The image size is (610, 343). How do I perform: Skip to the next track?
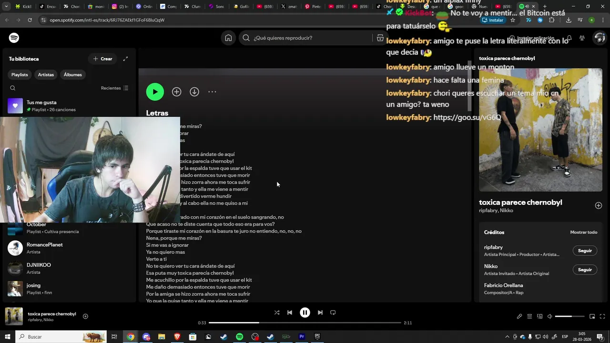(x=320, y=313)
